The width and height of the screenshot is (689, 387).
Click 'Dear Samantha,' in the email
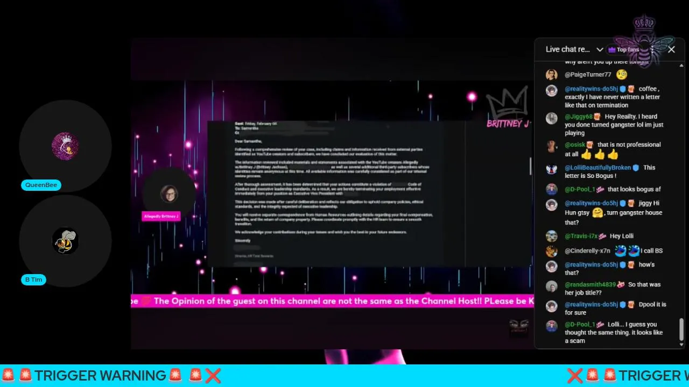point(248,141)
